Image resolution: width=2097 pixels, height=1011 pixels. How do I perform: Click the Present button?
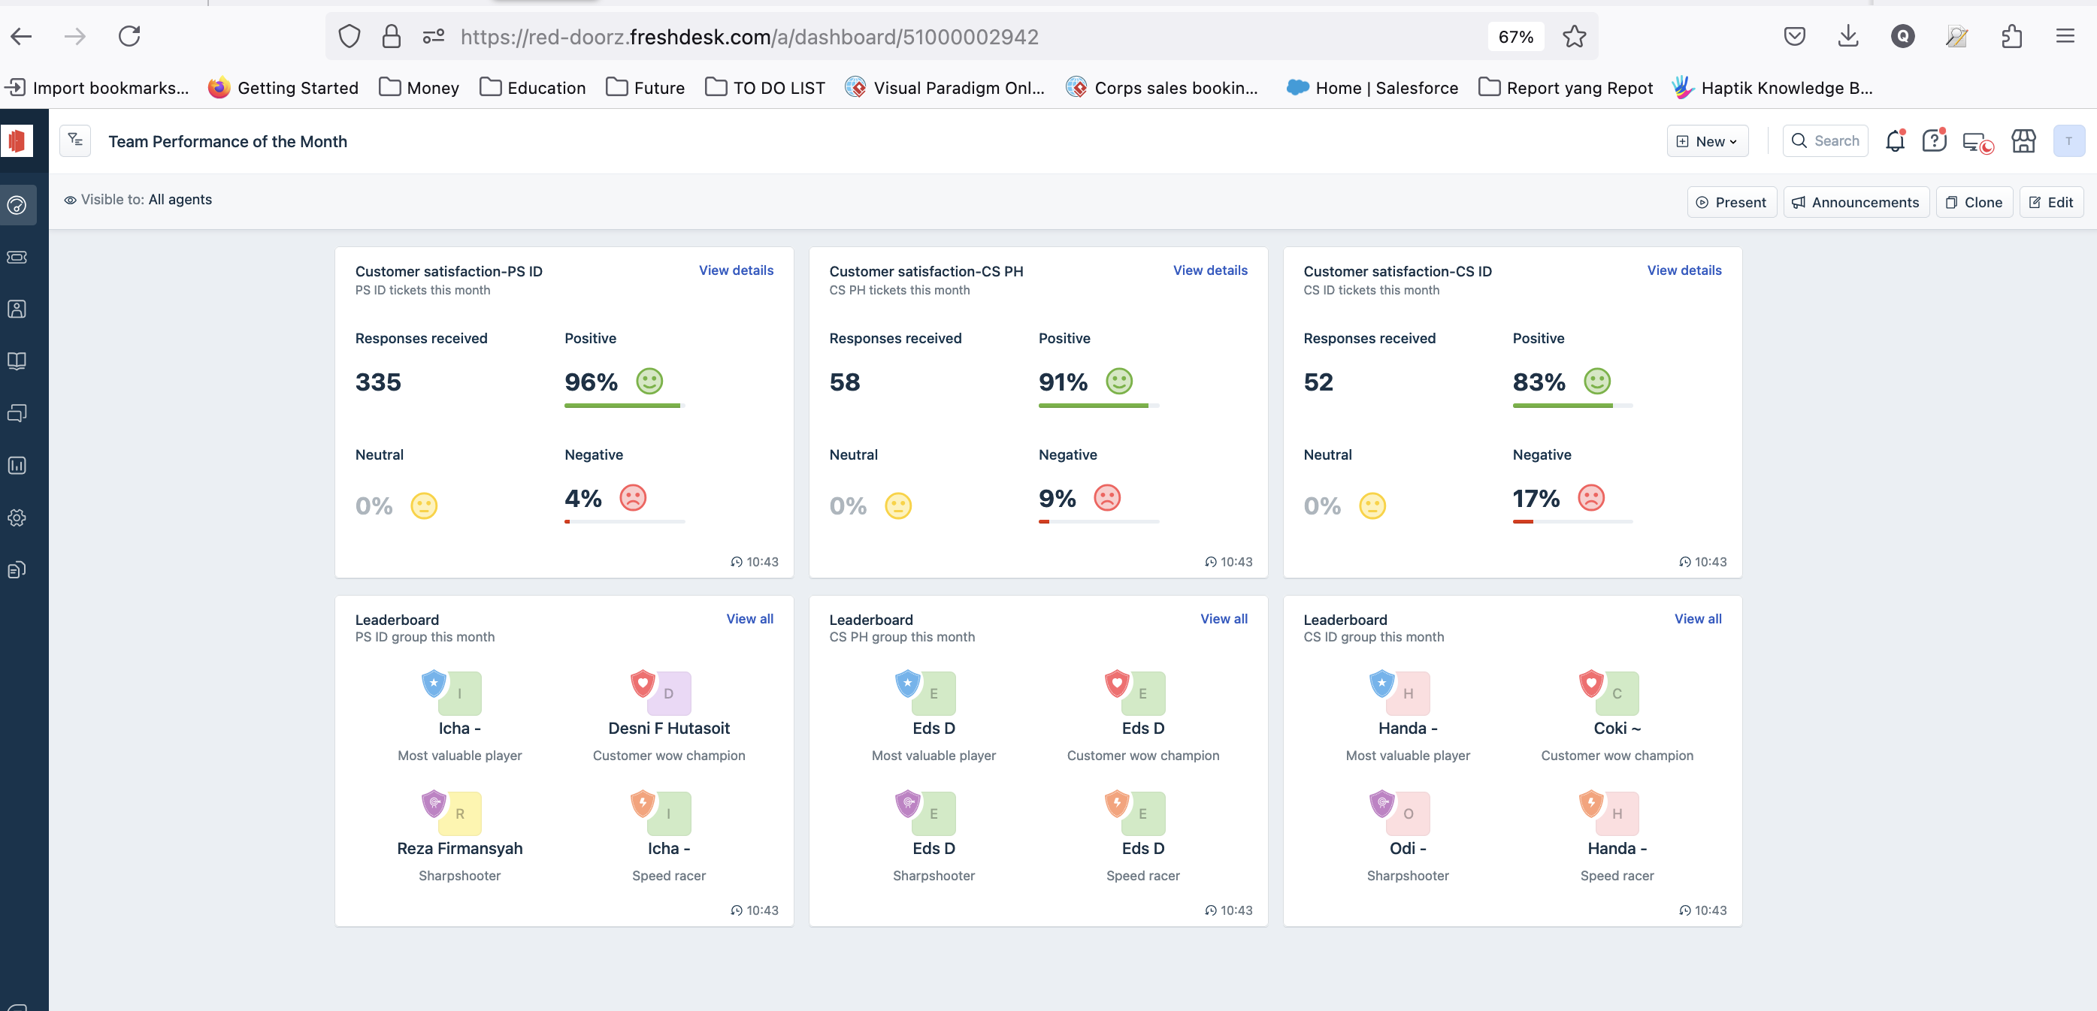1731,202
